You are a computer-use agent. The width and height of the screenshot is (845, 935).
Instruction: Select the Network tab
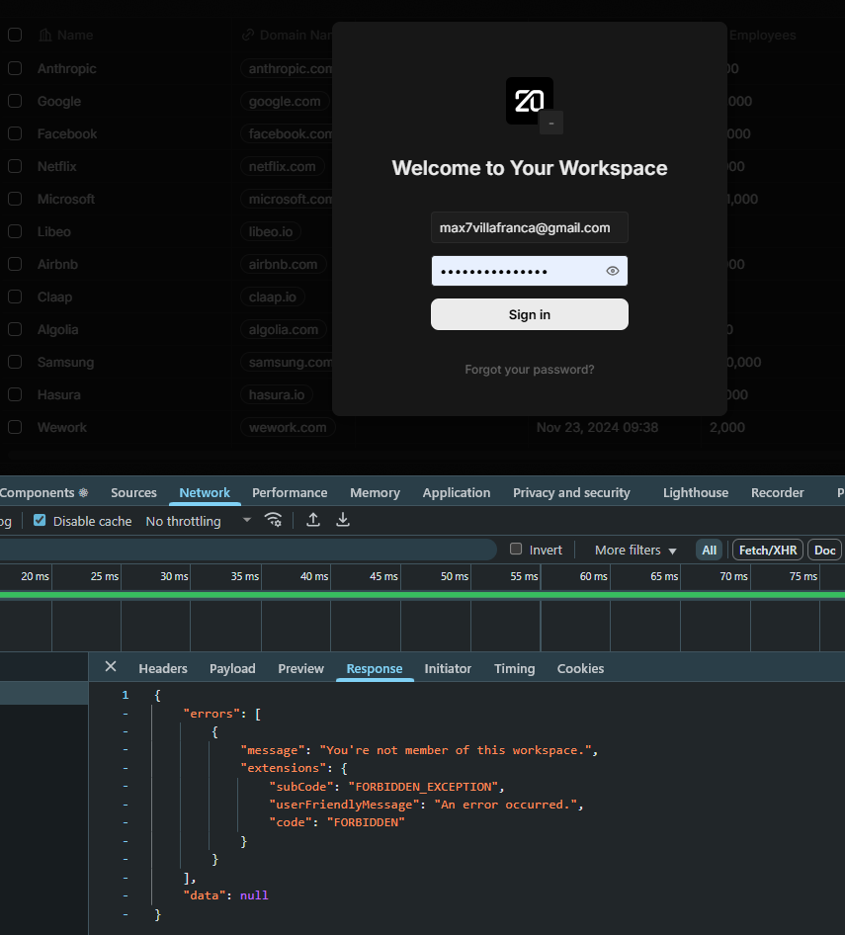(205, 492)
